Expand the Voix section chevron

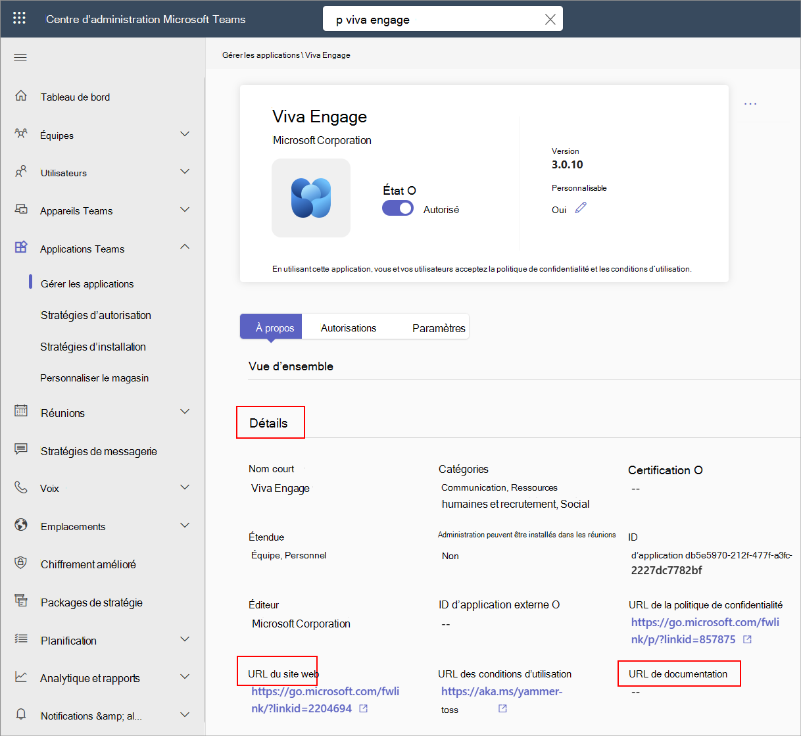click(185, 487)
